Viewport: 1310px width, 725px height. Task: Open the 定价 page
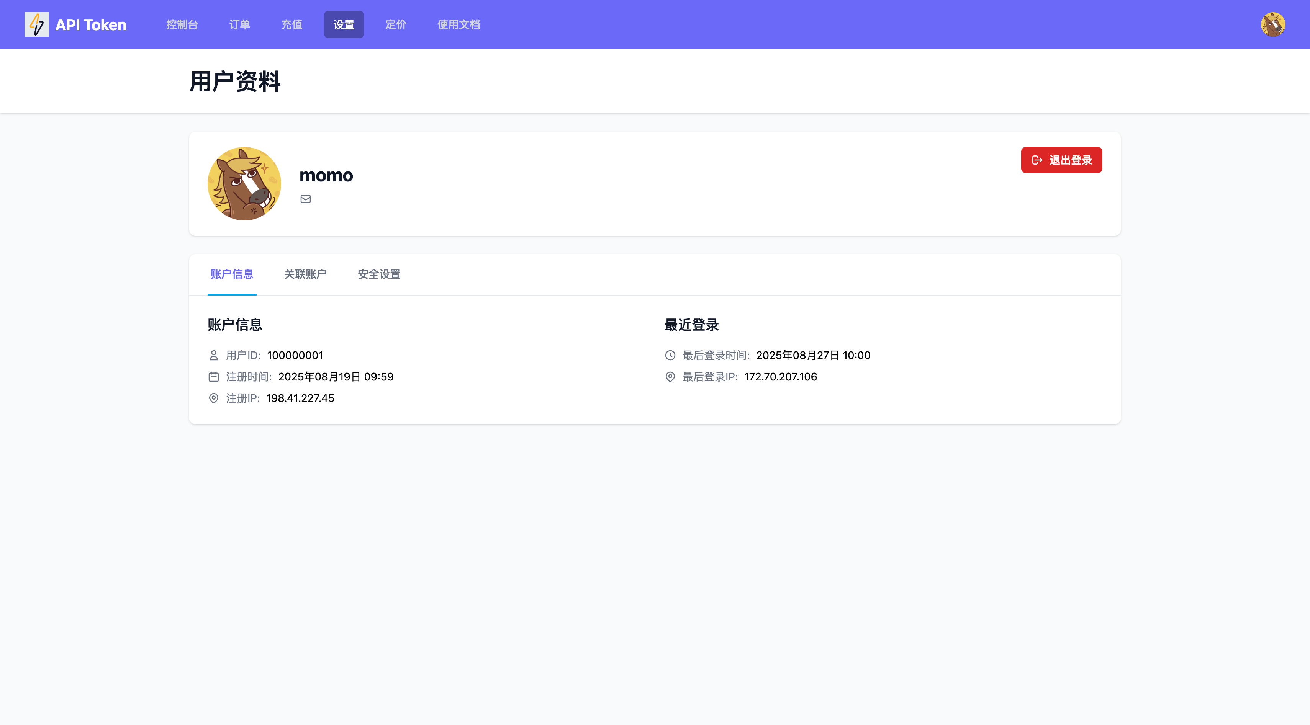pyautogui.click(x=396, y=24)
